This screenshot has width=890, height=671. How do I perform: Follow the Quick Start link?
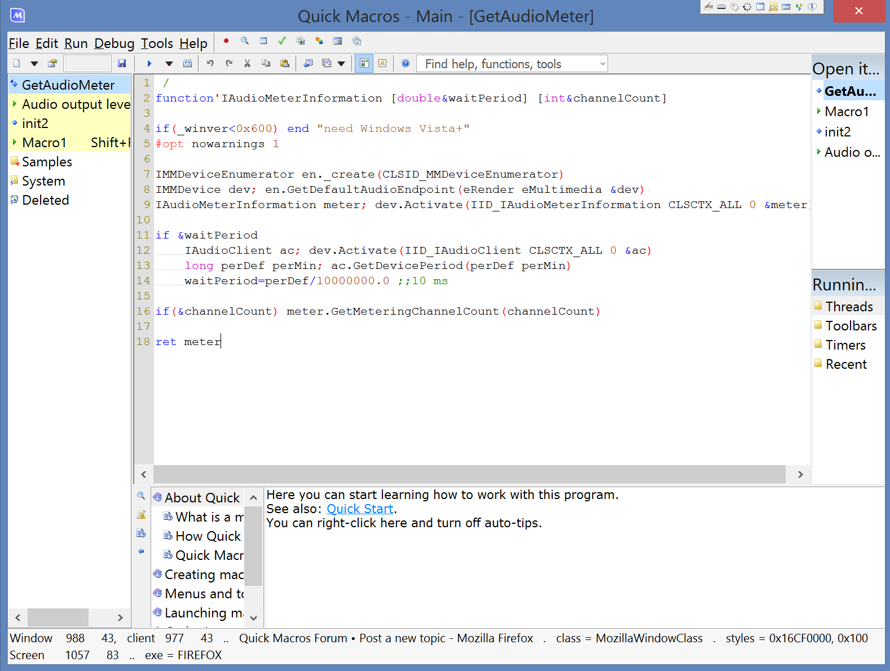[x=360, y=509]
